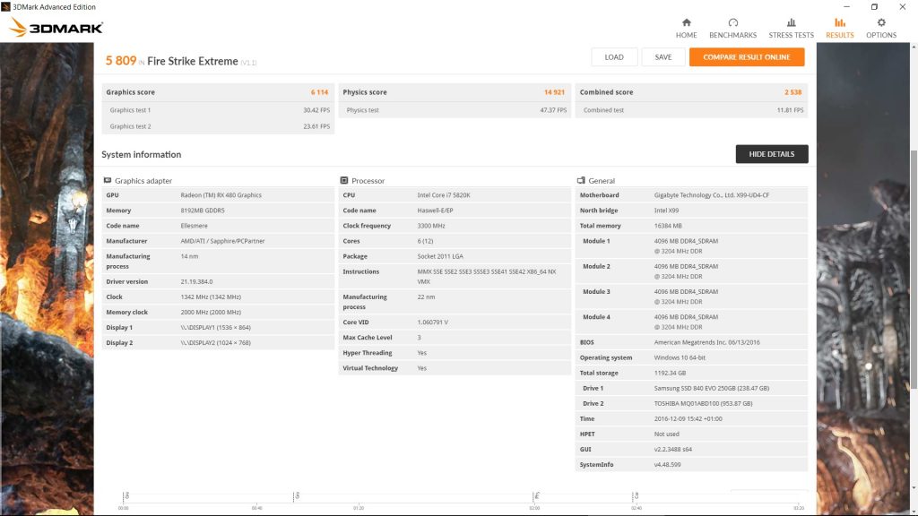The width and height of the screenshot is (918, 516).
Task: Restore down the 3DMark window
Action: click(x=874, y=7)
